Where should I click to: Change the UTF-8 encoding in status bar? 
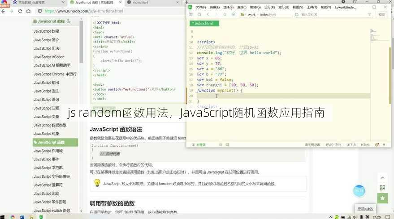[351, 145]
